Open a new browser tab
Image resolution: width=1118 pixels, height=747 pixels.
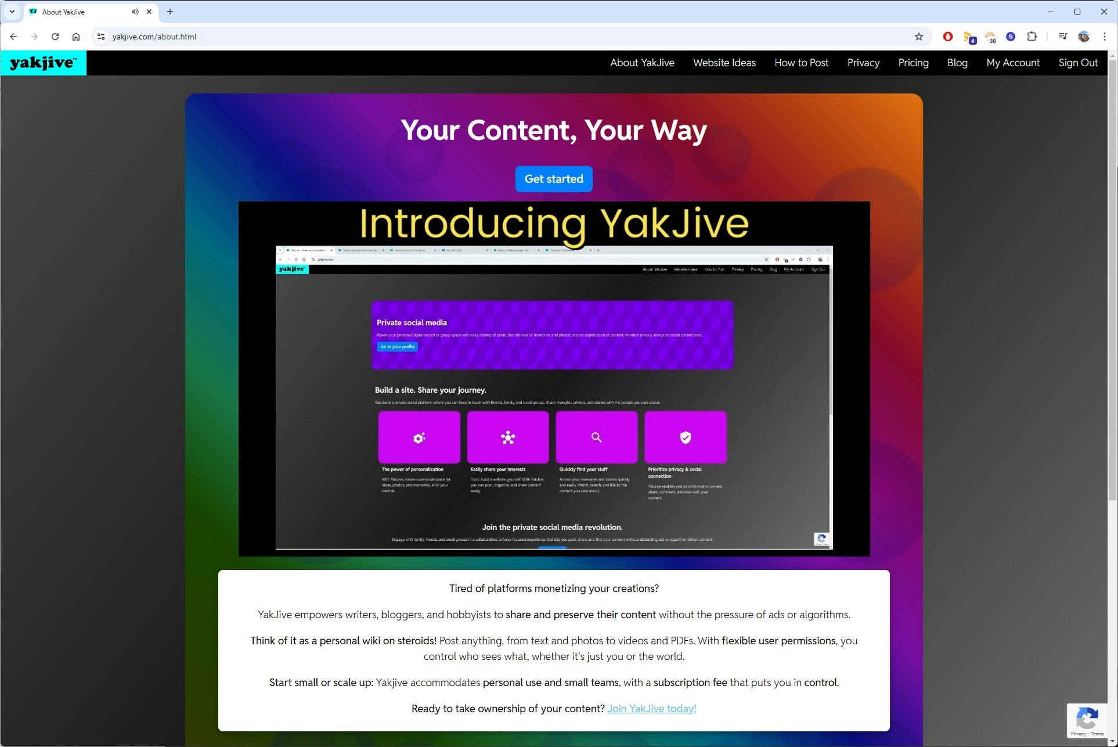pyautogui.click(x=170, y=12)
